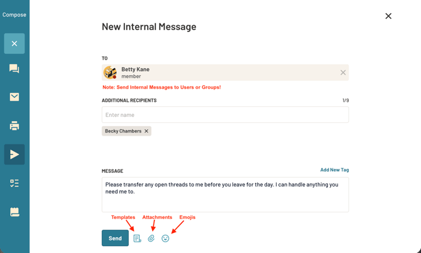This screenshot has width=421, height=253.
Task: Open message templates icon beside Send
Action: [x=137, y=239]
